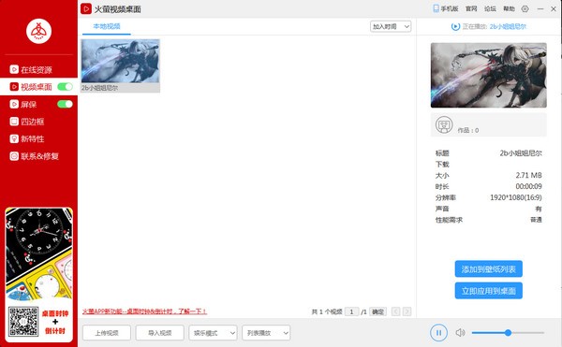Go to the previous page arrow
Screen dimensions: 562x347
[x=395, y=311]
